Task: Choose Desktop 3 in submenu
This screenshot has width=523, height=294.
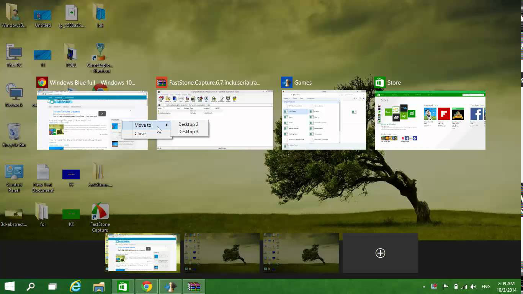Action: point(188,132)
